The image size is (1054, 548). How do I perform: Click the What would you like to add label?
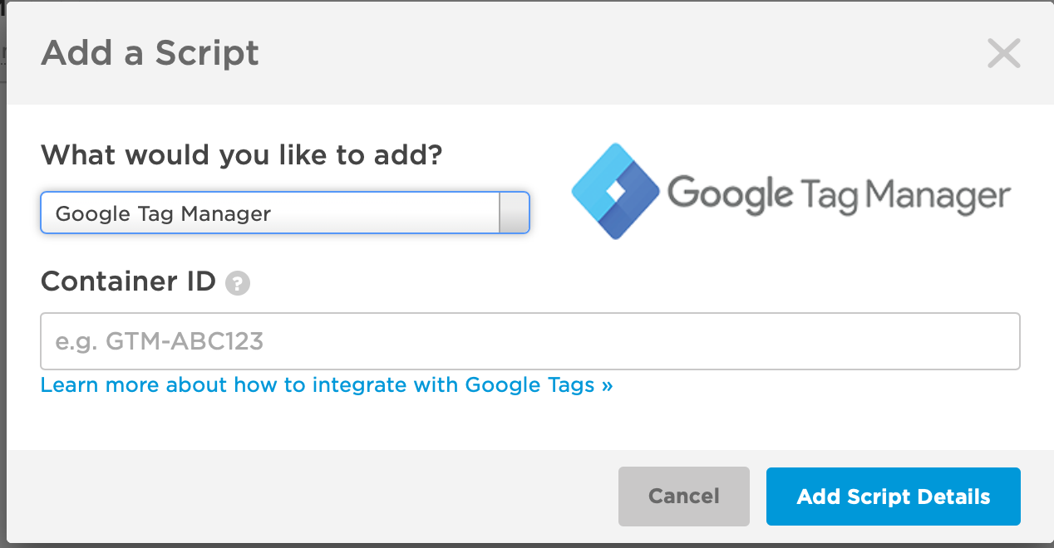click(x=242, y=154)
